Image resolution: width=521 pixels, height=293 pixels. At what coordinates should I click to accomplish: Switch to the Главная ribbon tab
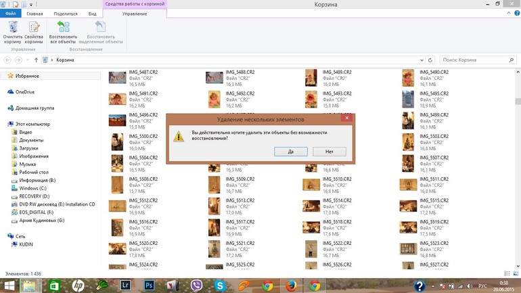tap(35, 14)
